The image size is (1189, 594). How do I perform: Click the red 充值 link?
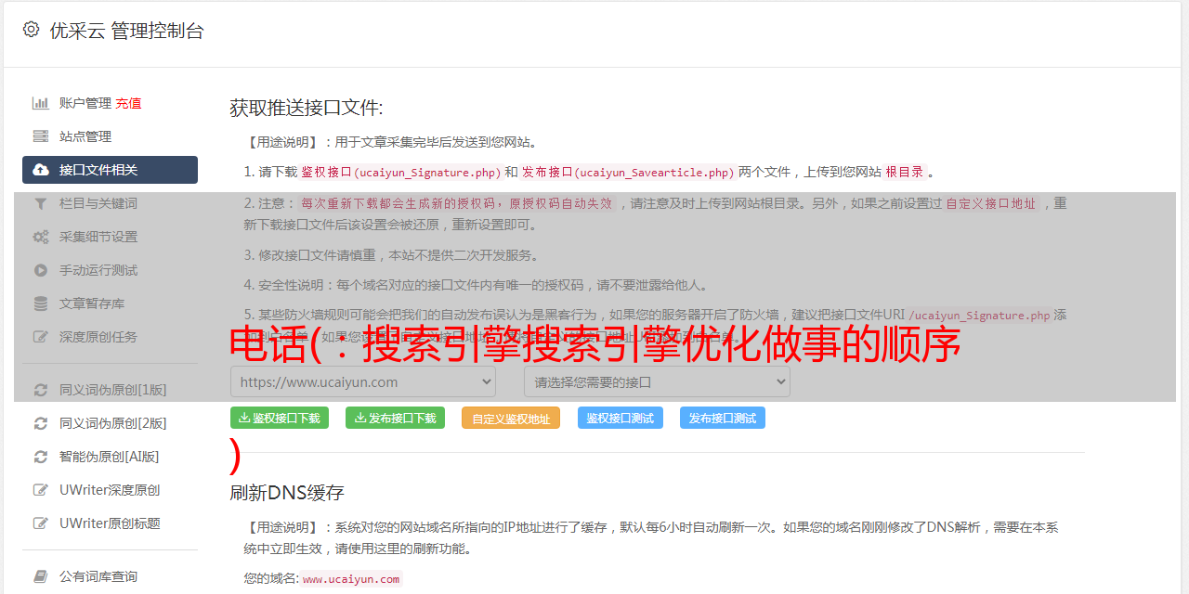coord(128,103)
